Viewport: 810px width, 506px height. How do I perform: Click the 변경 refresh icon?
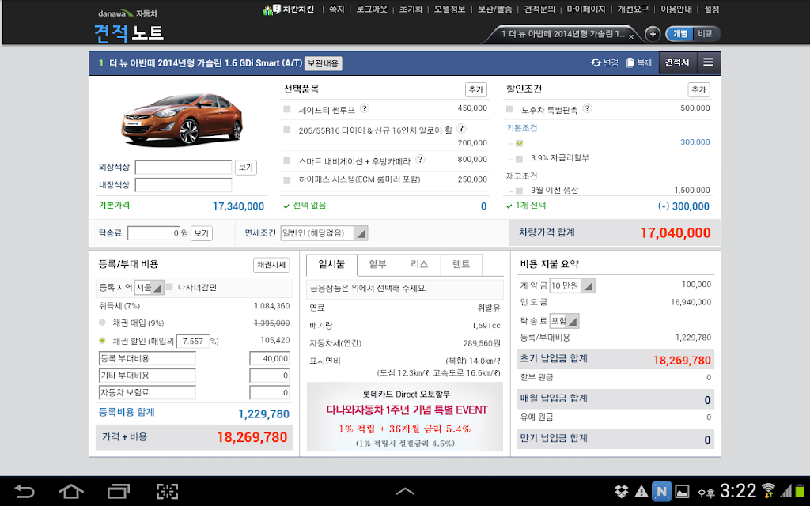[596, 62]
